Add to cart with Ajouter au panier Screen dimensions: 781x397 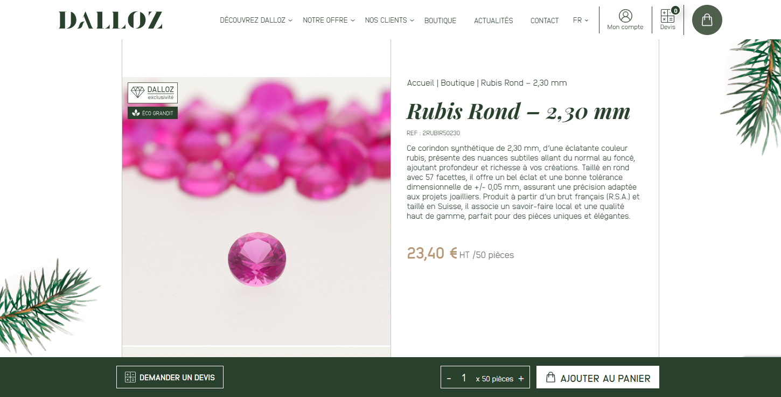coord(598,377)
